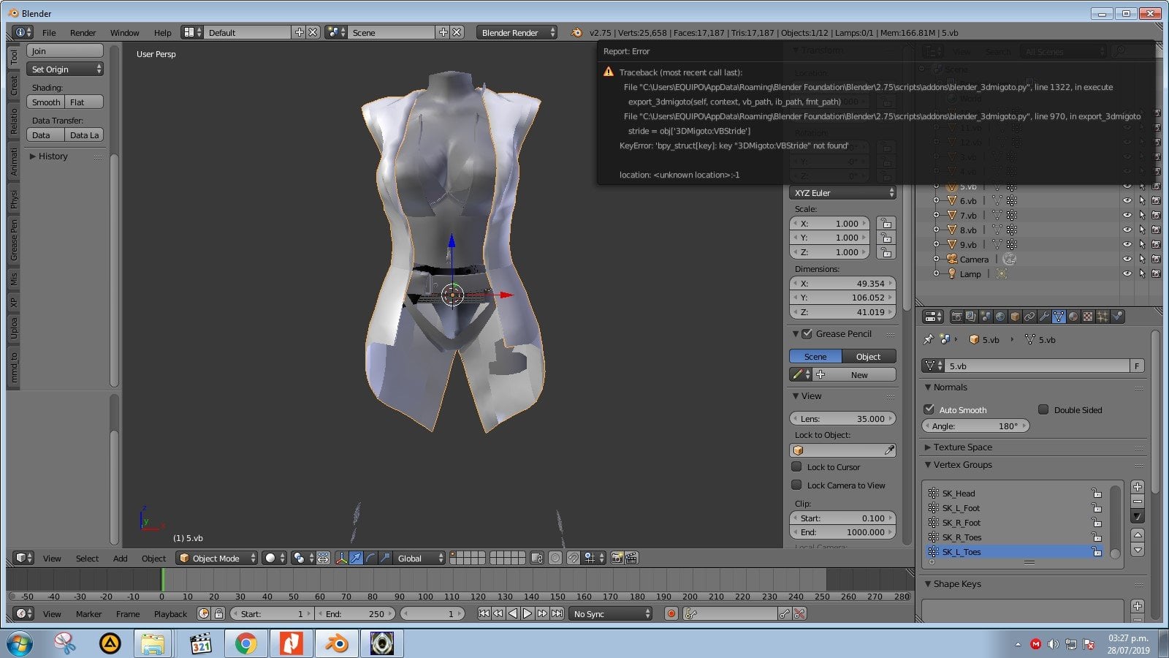Toggle lock on SK_Head vertex group

(1096, 493)
